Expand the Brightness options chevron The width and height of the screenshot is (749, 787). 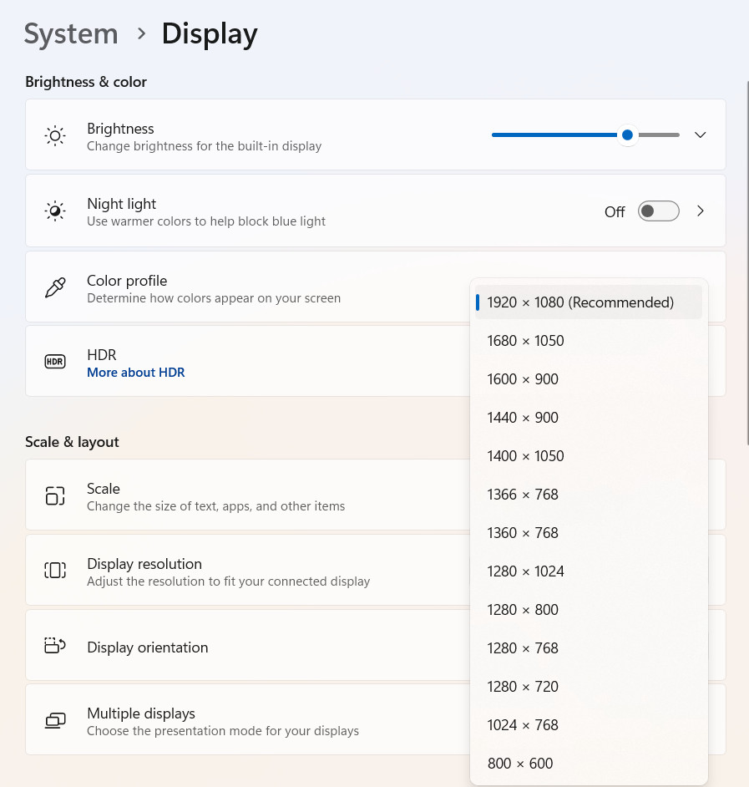pos(701,135)
